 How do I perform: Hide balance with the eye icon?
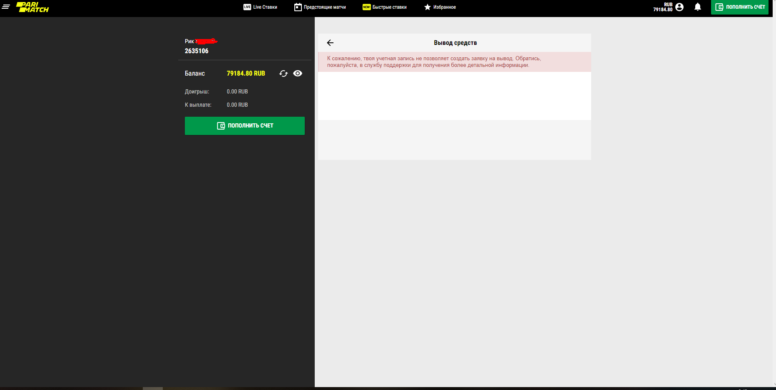298,74
